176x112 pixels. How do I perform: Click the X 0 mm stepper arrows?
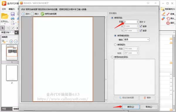138,26
